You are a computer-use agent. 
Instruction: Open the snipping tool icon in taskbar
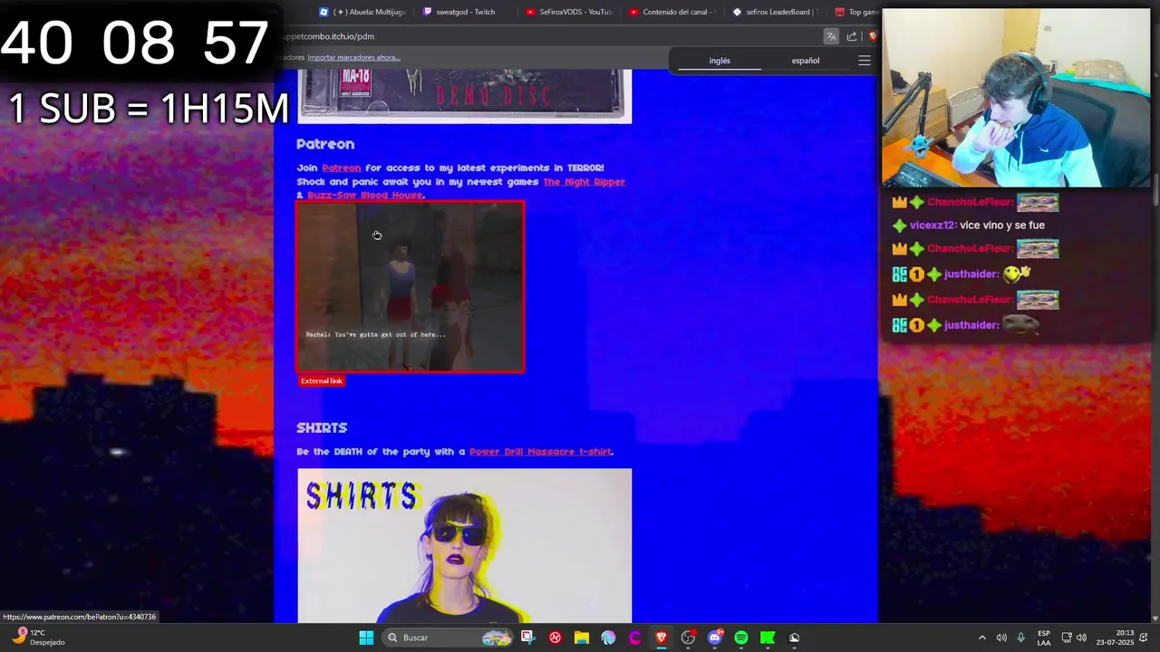tap(527, 638)
